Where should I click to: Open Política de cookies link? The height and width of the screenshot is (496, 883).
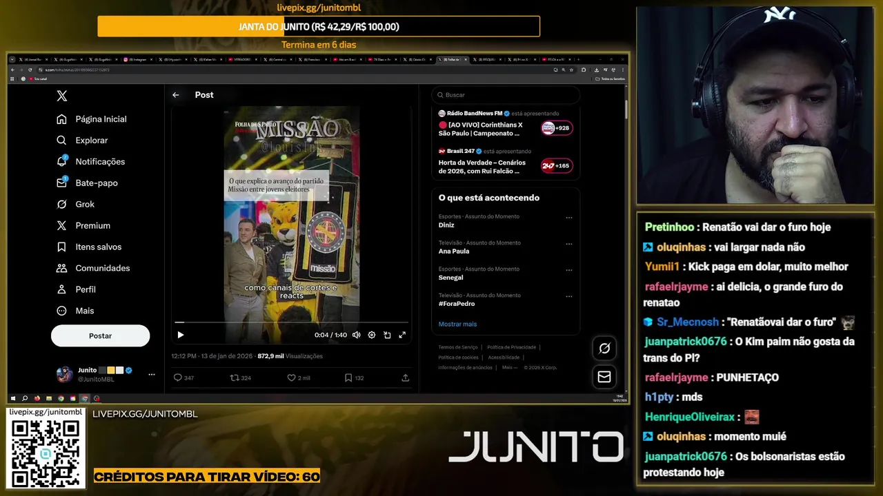pos(459,358)
